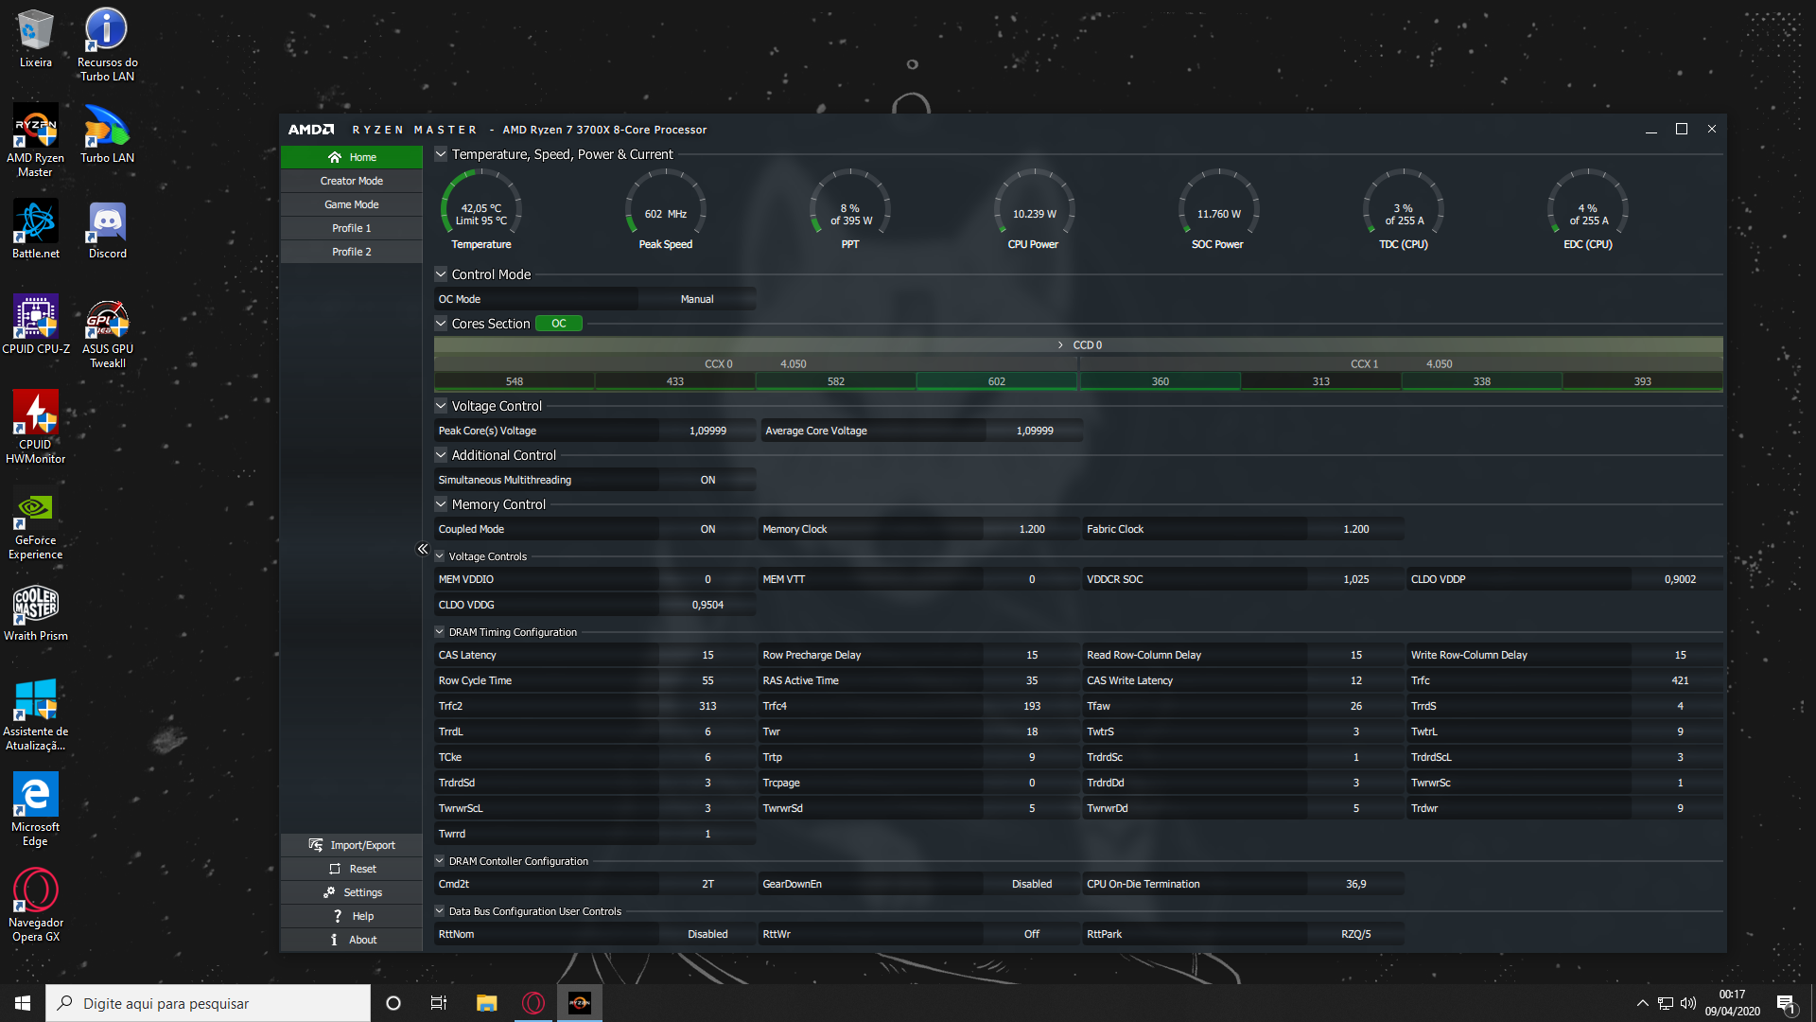Viewport: 1816px width, 1022px height.
Task: Show hidden system tray icons
Action: tap(1643, 1003)
